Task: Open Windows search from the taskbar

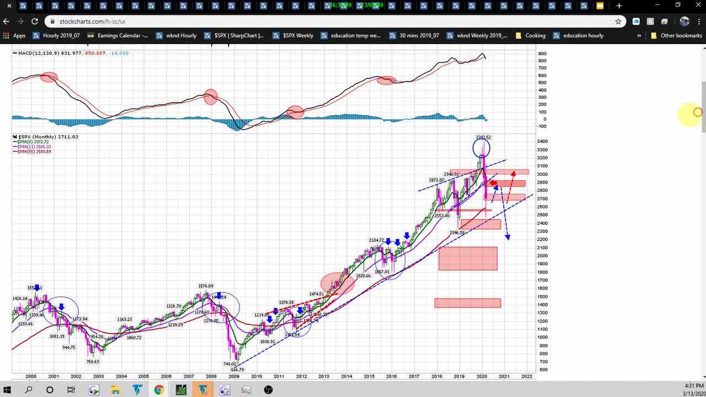Action: pos(28,390)
